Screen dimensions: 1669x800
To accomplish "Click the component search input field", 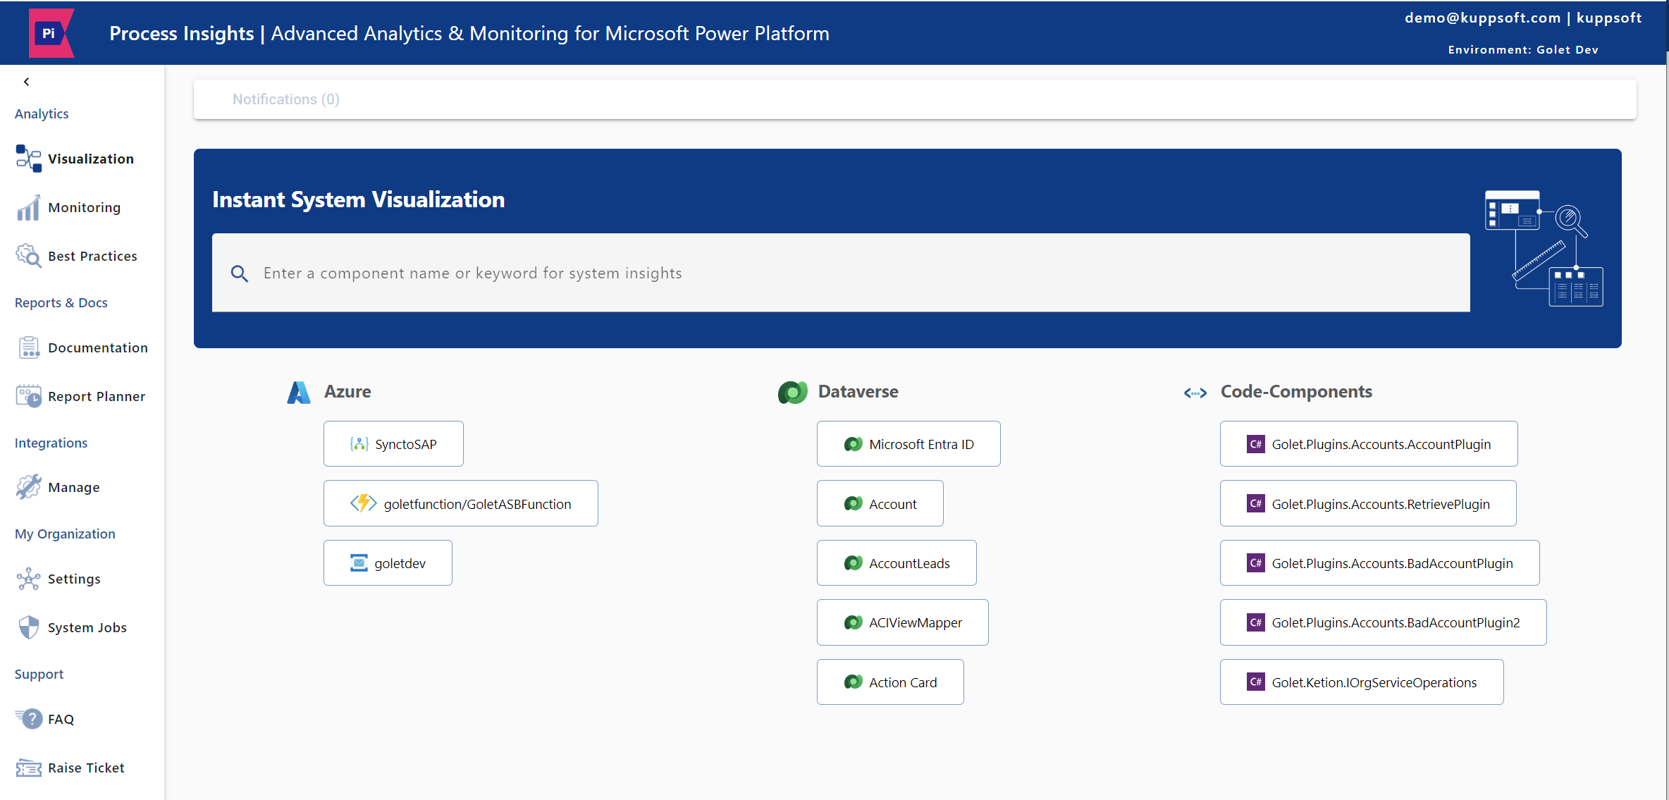I will tap(841, 273).
